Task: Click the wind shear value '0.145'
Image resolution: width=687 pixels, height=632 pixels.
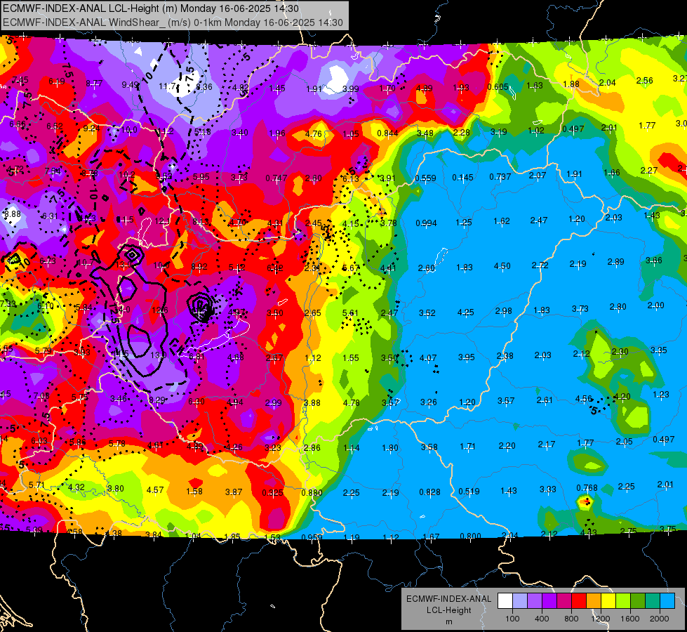Action: (x=462, y=177)
